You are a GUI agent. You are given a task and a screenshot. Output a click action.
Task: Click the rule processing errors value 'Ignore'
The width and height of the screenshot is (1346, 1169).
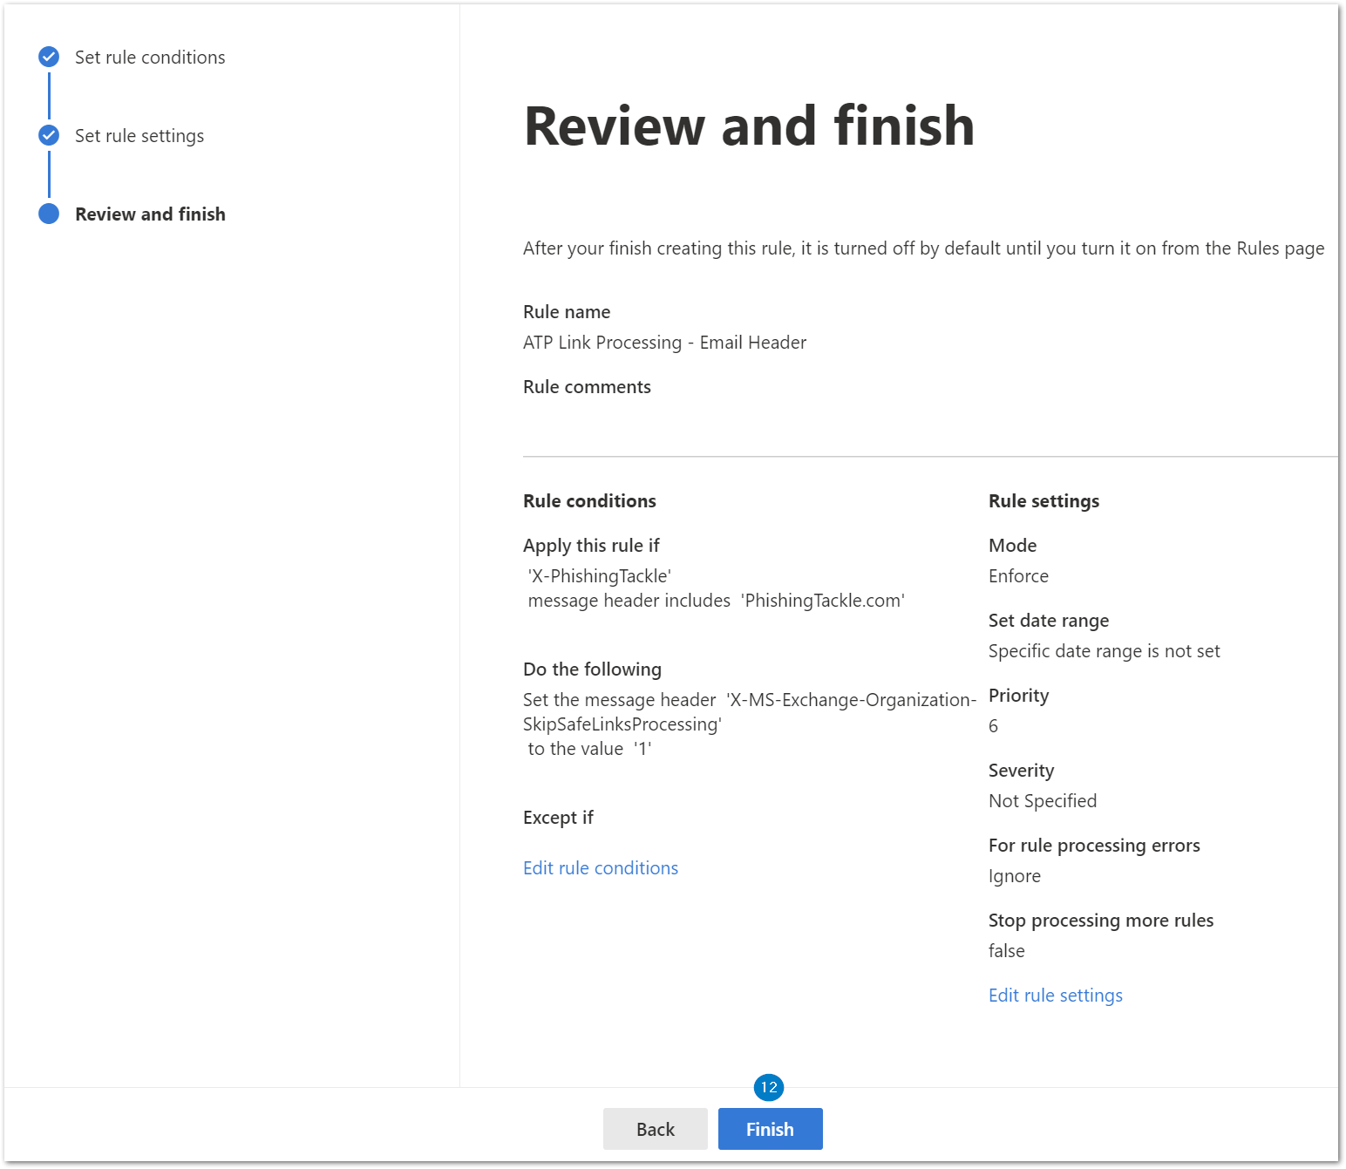[x=1015, y=876]
